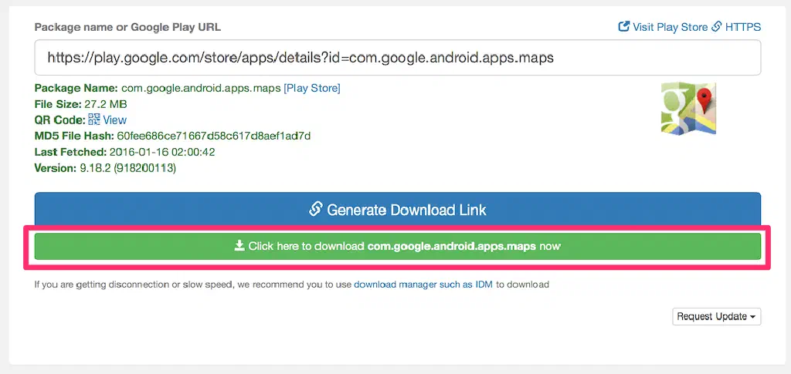The width and height of the screenshot is (791, 374).
Task: Focus the Google Play URL input field
Action: pyautogui.click(x=397, y=58)
